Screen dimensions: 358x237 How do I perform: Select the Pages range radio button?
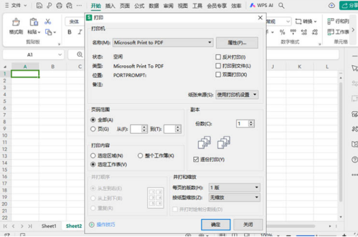click(x=93, y=129)
